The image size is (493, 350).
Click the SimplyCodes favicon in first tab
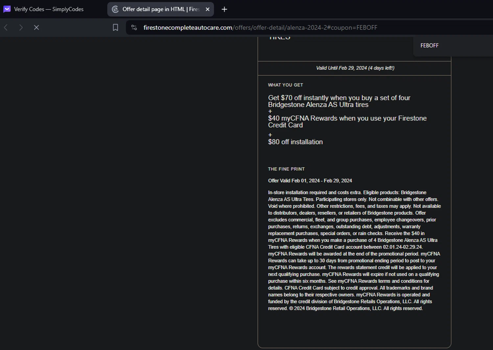point(7,9)
